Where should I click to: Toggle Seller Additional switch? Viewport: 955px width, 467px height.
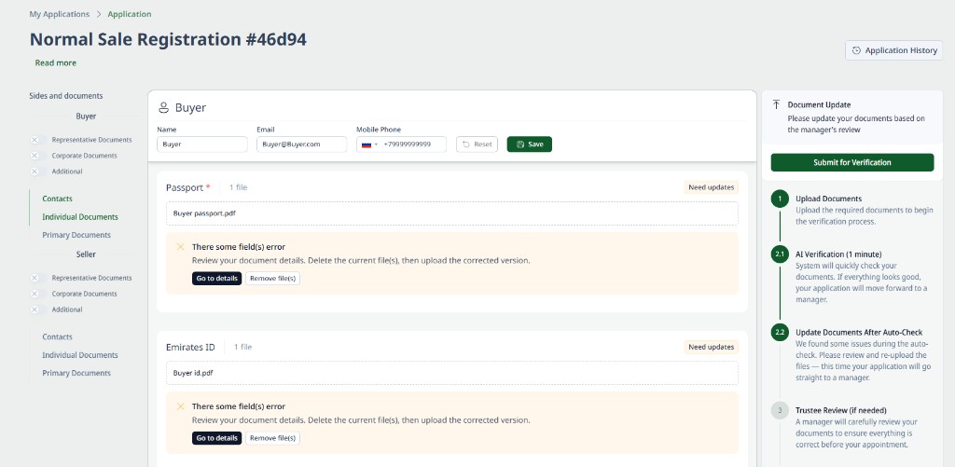point(37,309)
